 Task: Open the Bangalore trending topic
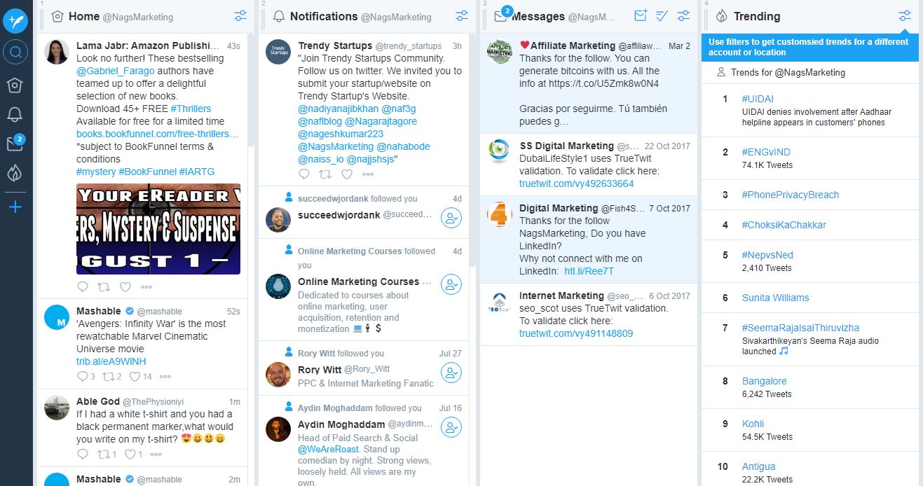pos(765,381)
